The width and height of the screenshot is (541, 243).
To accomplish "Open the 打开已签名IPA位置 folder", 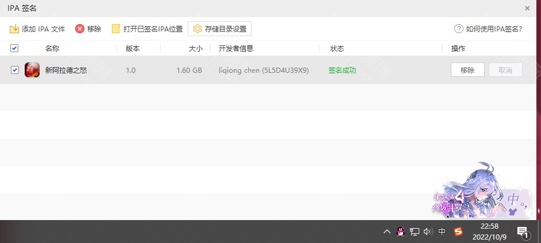I will pyautogui.click(x=148, y=29).
